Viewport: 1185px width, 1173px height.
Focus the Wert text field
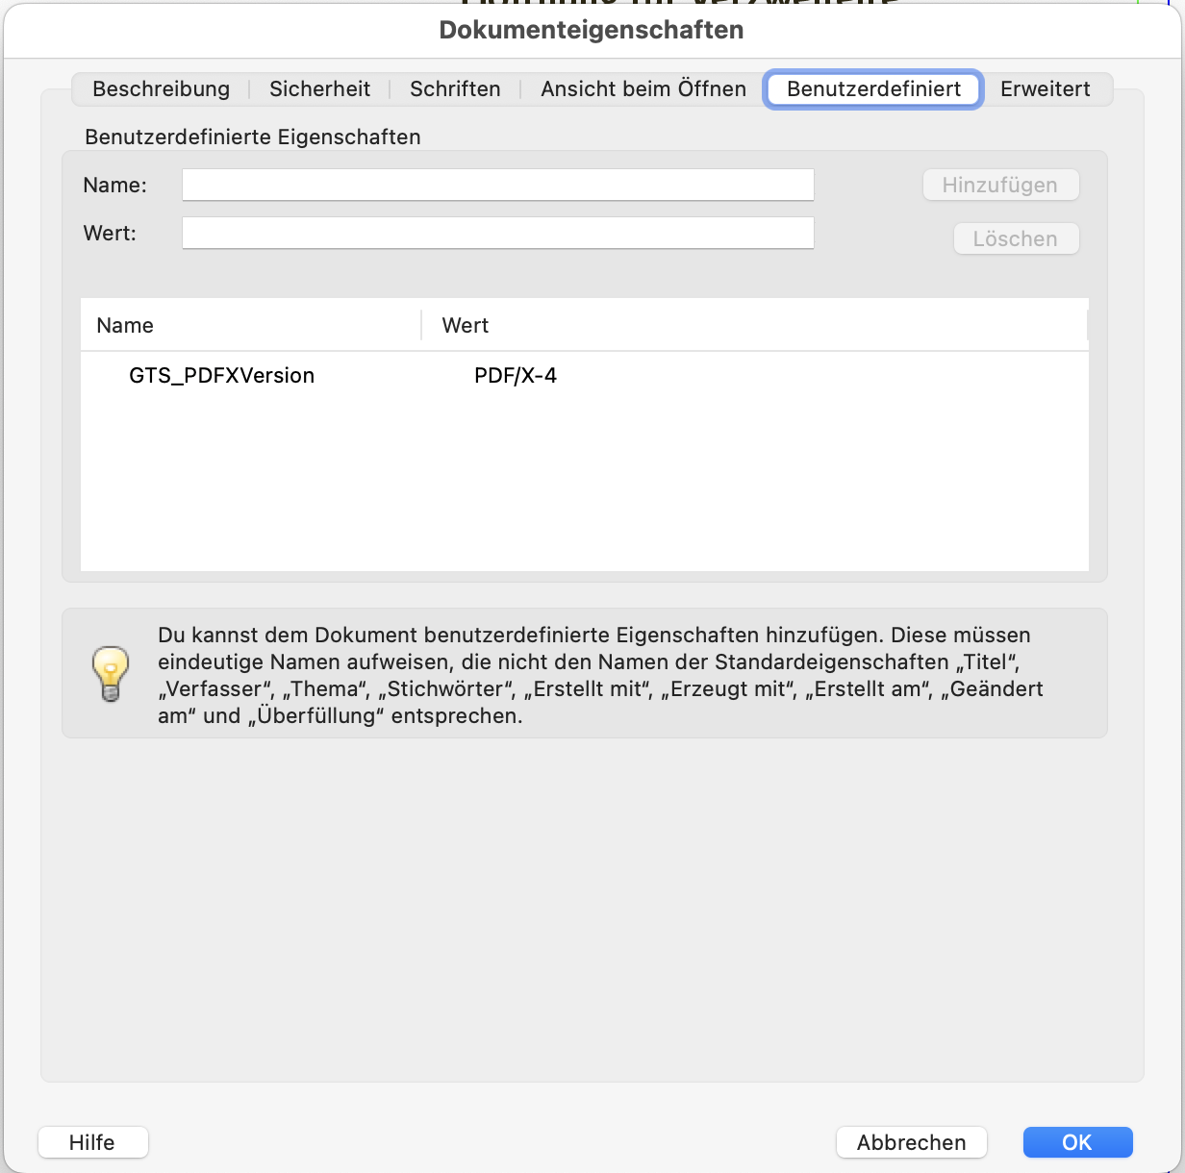497,233
